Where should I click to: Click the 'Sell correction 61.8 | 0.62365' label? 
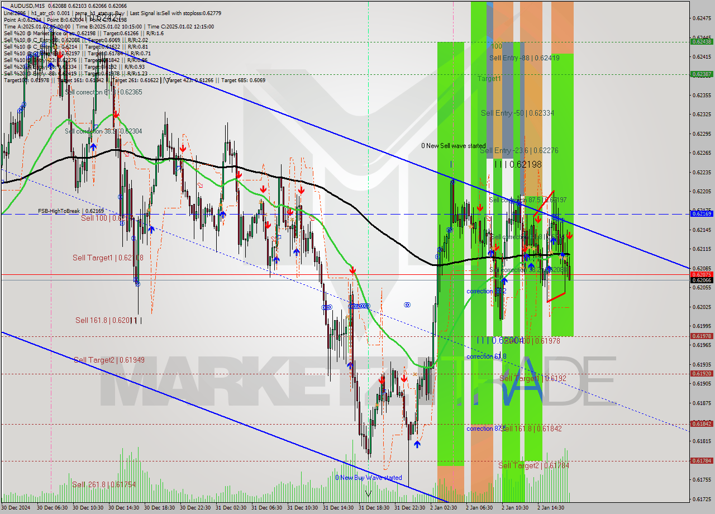pos(103,92)
